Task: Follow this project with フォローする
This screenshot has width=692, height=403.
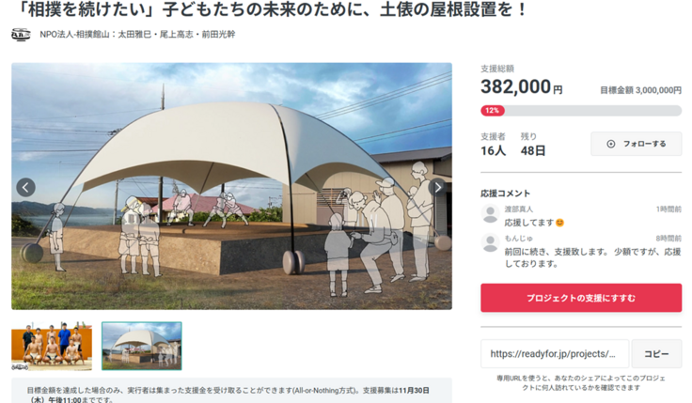Action: 637,144
